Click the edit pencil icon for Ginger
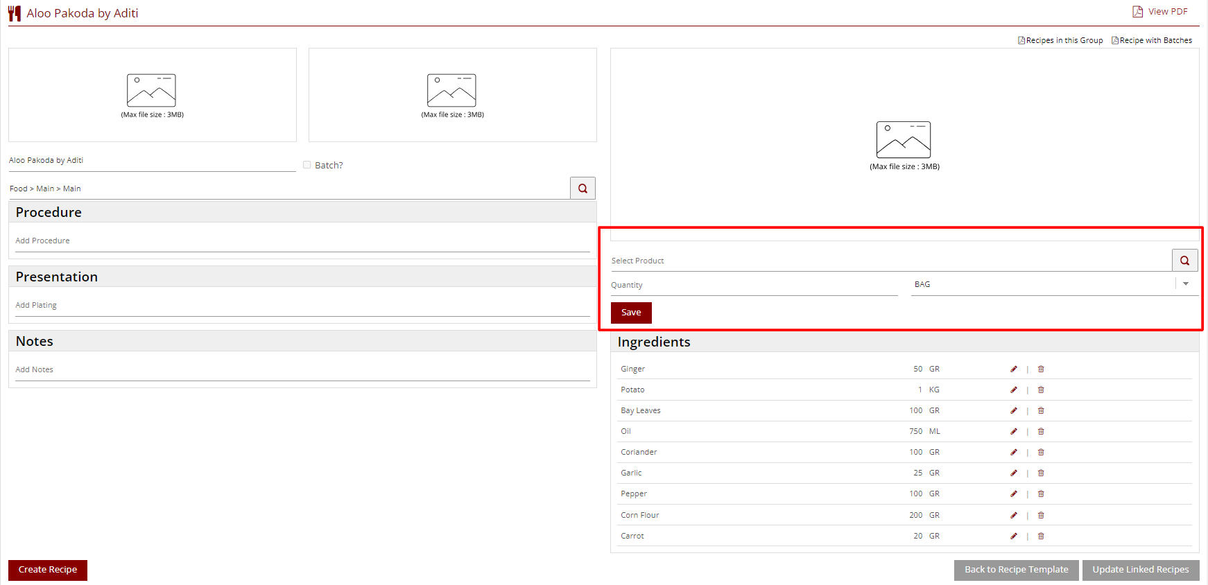Image resolution: width=1208 pixels, height=585 pixels. click(1014, 369)
